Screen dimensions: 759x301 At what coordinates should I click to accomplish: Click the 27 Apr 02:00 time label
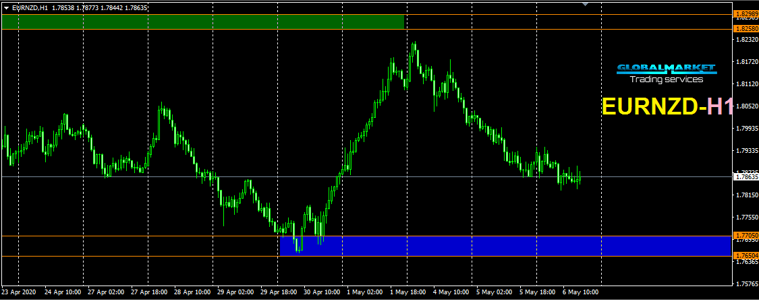106,292
